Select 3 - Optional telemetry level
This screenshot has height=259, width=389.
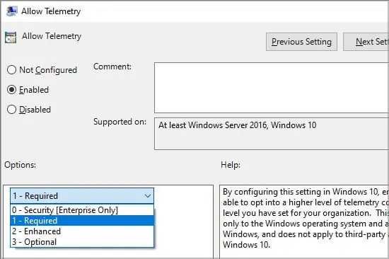(x=82, y=242)
